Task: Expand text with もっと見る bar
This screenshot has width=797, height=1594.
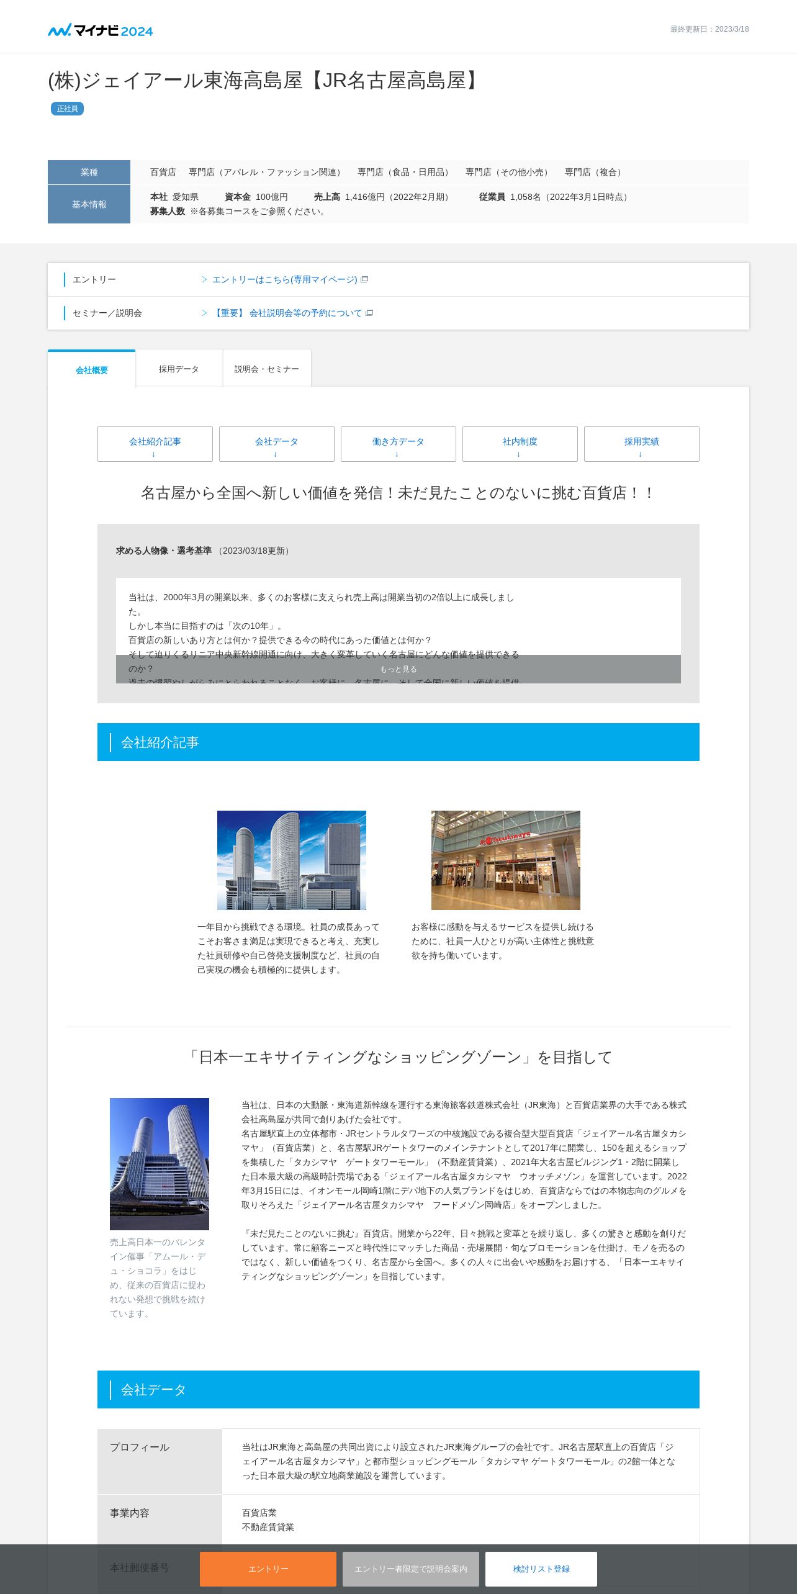Action: click(x=398, y=669)
